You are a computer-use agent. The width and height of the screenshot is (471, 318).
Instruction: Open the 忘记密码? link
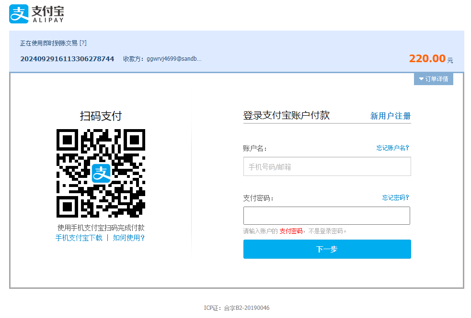[395, 197]
